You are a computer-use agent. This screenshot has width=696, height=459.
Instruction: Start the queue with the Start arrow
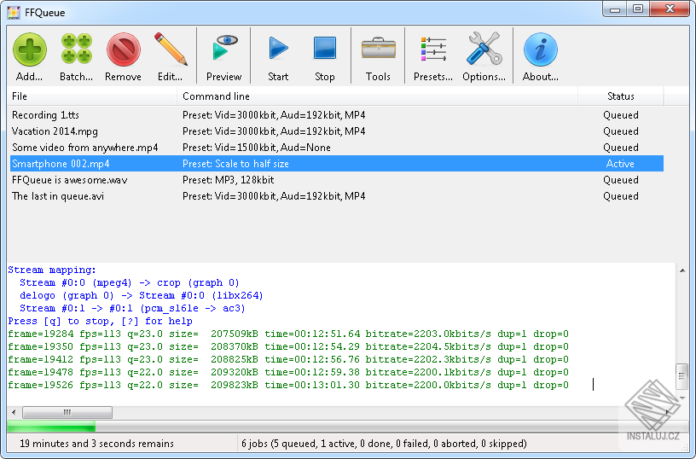(279, 49)
